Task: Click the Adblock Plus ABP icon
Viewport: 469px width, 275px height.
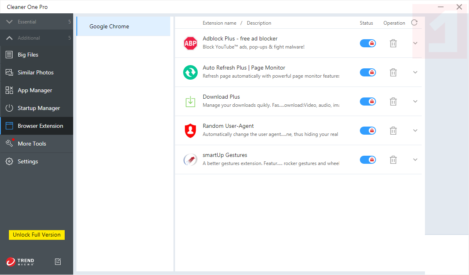Action: [190, 43]
